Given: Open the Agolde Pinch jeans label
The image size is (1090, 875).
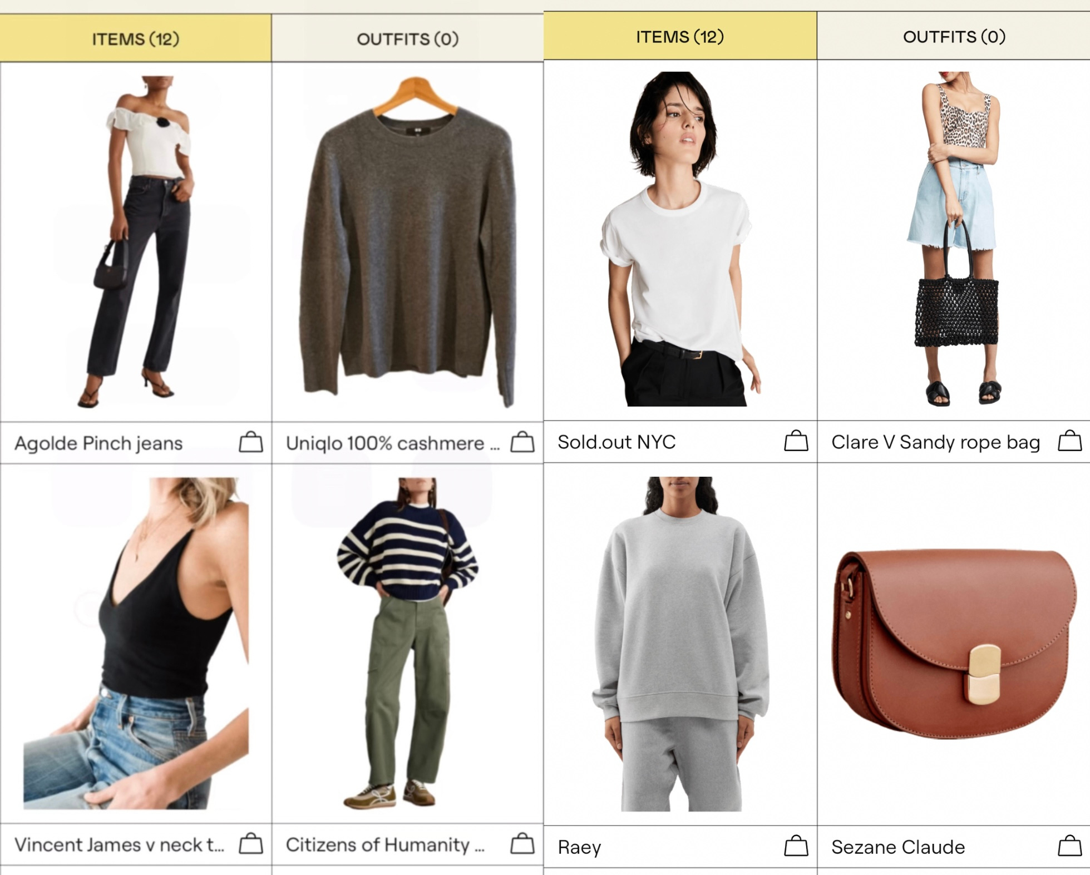Looking at the screenshot, I should (98, 443).
